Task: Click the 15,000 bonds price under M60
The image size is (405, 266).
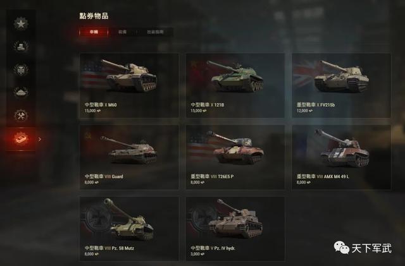Action: [x=92, y=111]
